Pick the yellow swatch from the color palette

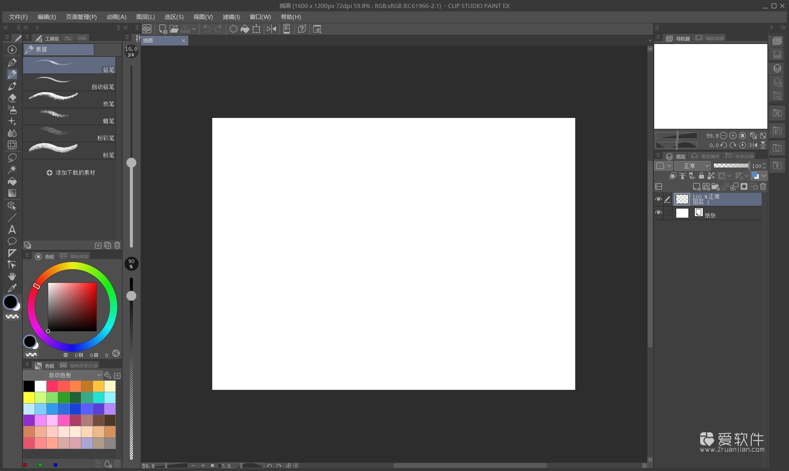(29, 397)
